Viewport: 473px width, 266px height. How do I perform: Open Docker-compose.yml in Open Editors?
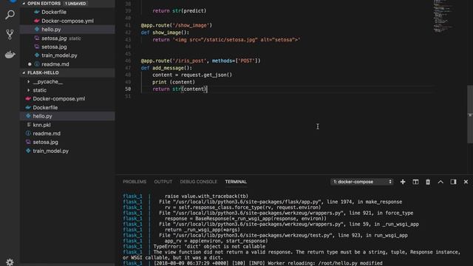click(67, 21)
